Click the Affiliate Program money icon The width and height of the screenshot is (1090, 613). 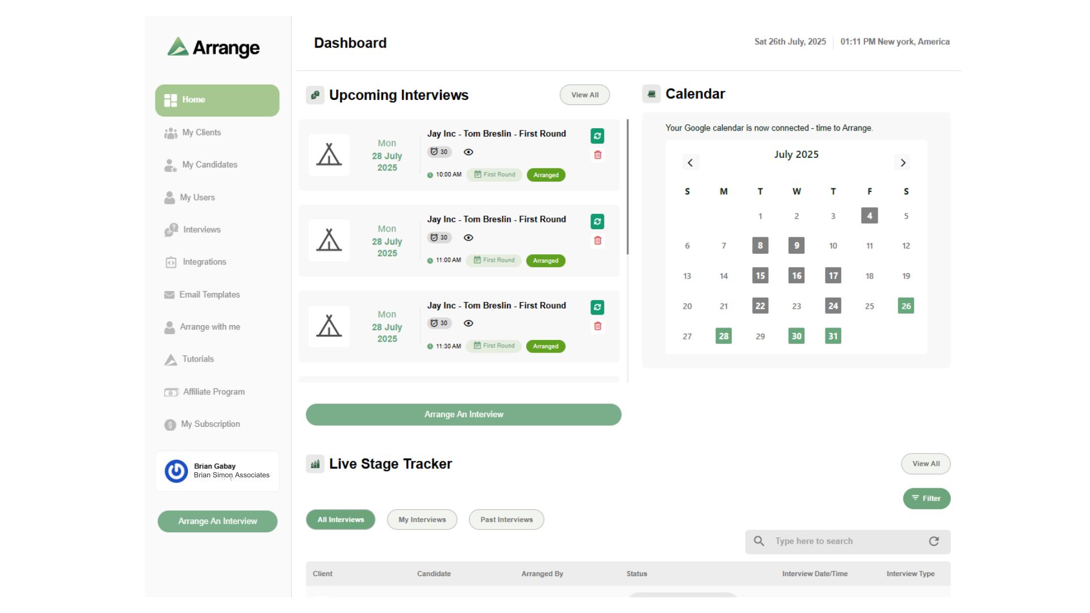pos(171,392)
